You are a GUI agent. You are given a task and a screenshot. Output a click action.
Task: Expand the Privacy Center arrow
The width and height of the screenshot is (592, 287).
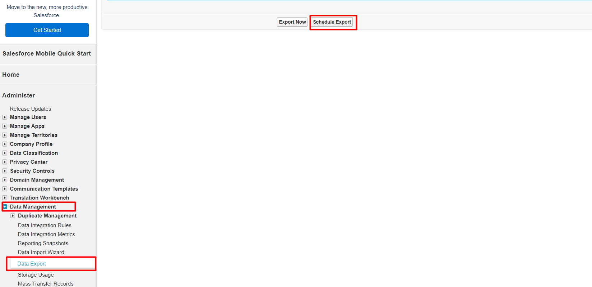tap(5, 162)
